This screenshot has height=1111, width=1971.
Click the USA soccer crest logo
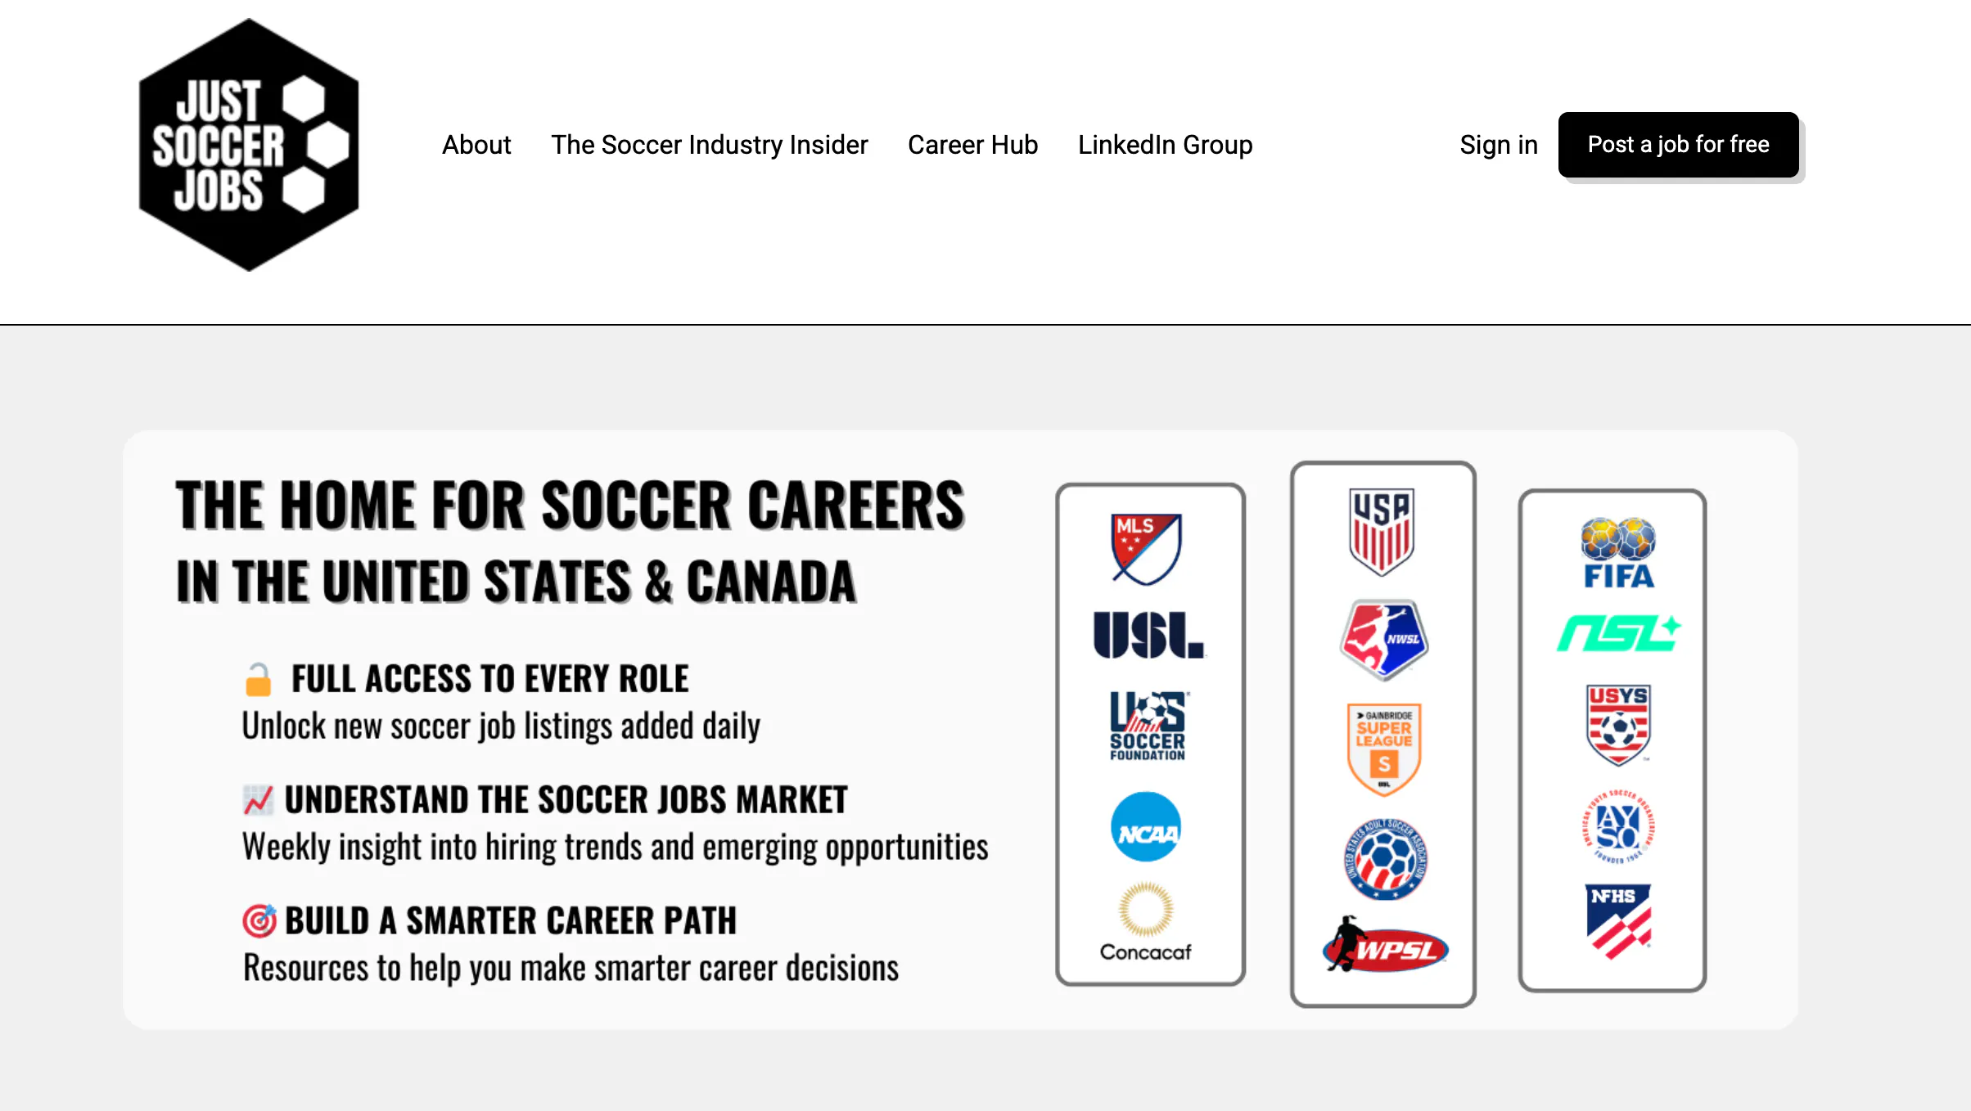pyautogui.click(x=1382, y=532)
